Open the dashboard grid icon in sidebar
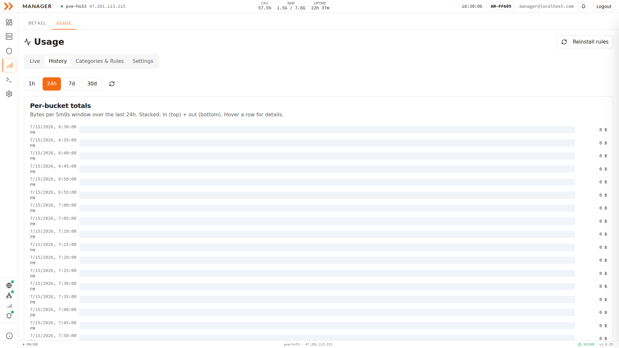The image size is (619, 348). [9, 22]
